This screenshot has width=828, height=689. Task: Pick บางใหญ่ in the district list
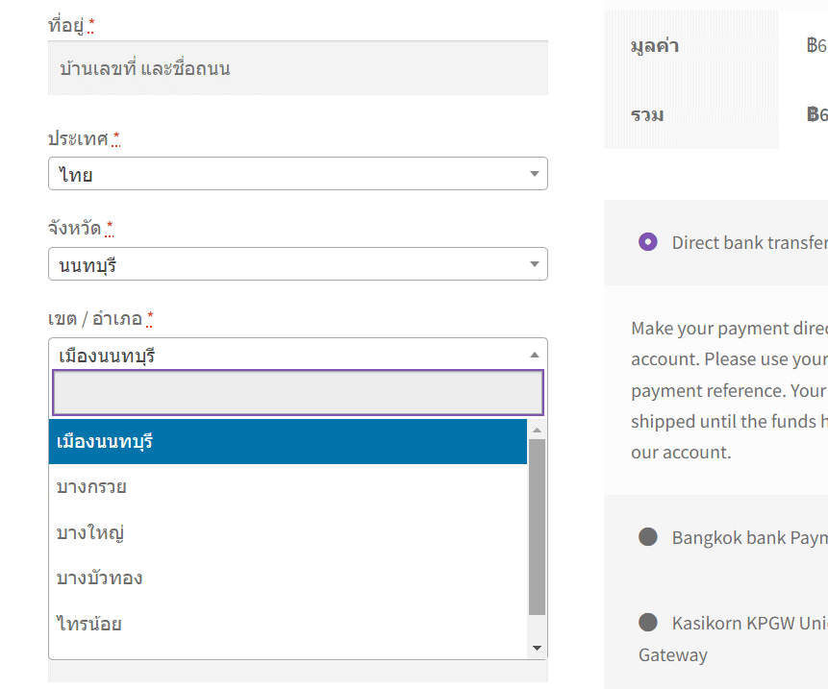288,532
